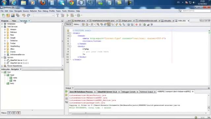Open the project configuration combo box

pyautogui.click(x=44, y=16)
